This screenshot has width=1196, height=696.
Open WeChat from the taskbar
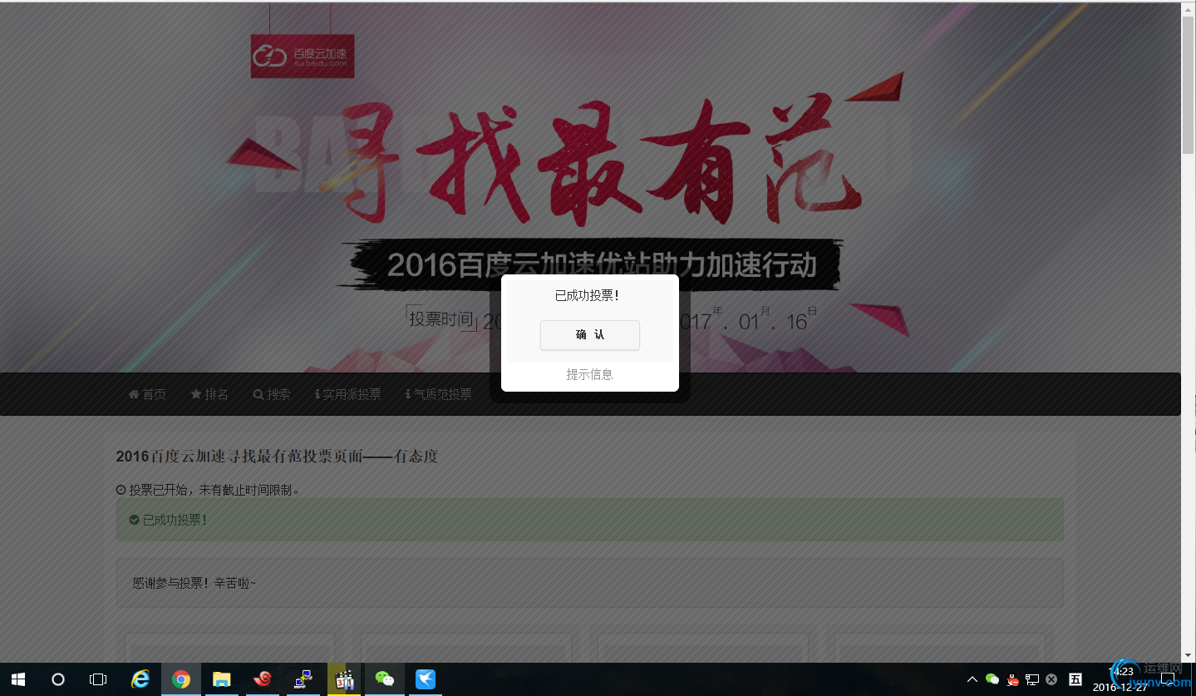(x=385, y=679)
